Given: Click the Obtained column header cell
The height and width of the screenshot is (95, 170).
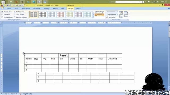Looking at the screenshot, I should pyautogui.click(x=114, y=59).
